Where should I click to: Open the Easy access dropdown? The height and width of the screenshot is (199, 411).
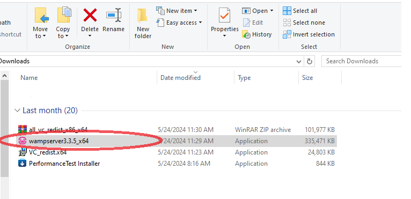(x=179, y=23)
